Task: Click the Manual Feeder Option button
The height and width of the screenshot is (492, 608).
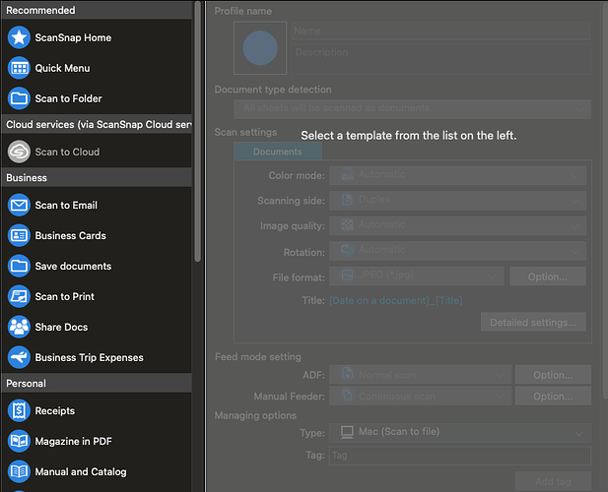Action: point(553,396)
